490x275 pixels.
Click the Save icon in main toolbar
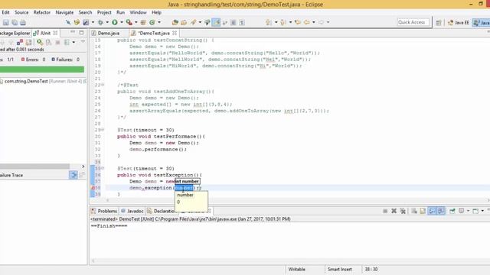[5, 22]
